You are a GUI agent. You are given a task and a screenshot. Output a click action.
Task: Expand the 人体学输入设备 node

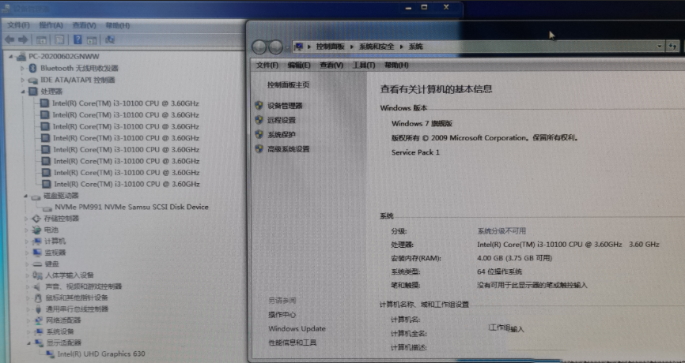click(x=28, y=275)
